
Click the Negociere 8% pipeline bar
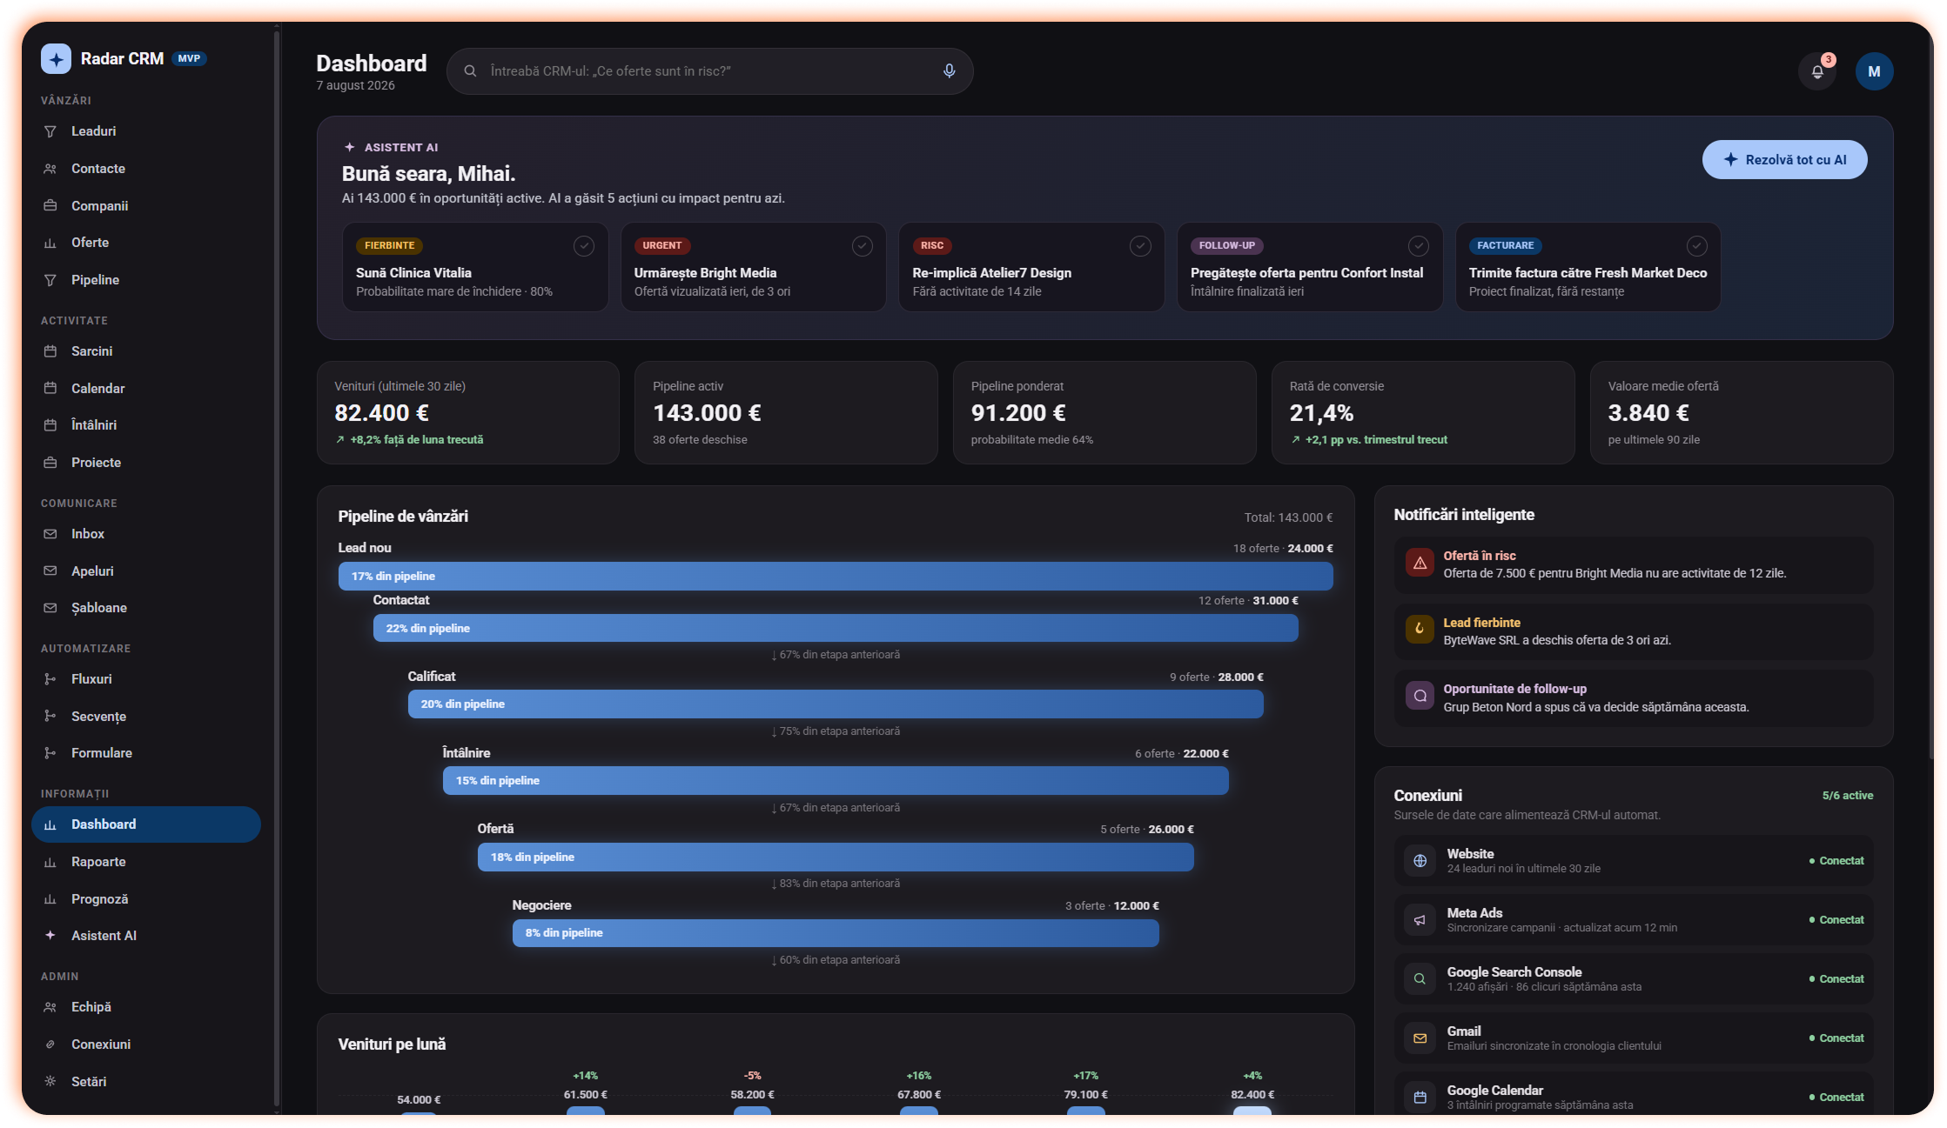point(836,932)
